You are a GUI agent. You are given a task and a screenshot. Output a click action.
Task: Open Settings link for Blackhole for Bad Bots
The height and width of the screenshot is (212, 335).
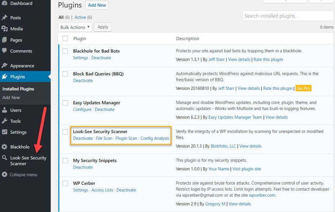tap(80, 58)
